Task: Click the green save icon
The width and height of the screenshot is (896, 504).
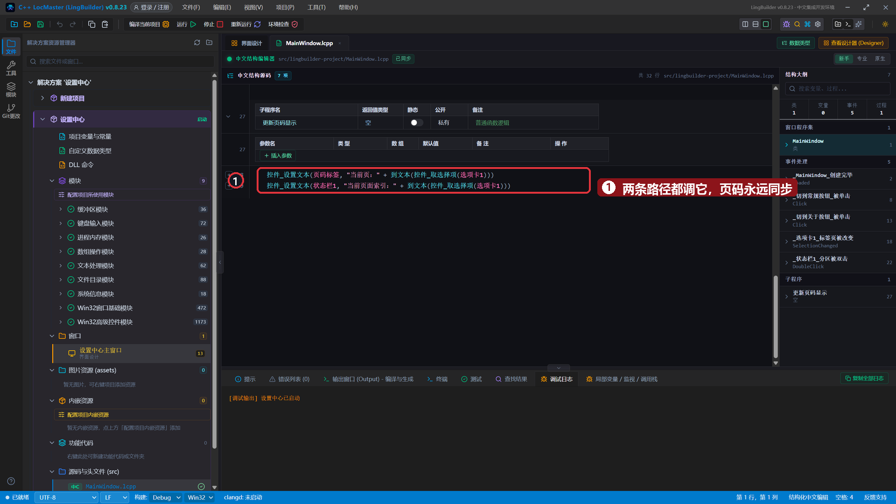Action: pyautogui.click(x=40, y=24)
